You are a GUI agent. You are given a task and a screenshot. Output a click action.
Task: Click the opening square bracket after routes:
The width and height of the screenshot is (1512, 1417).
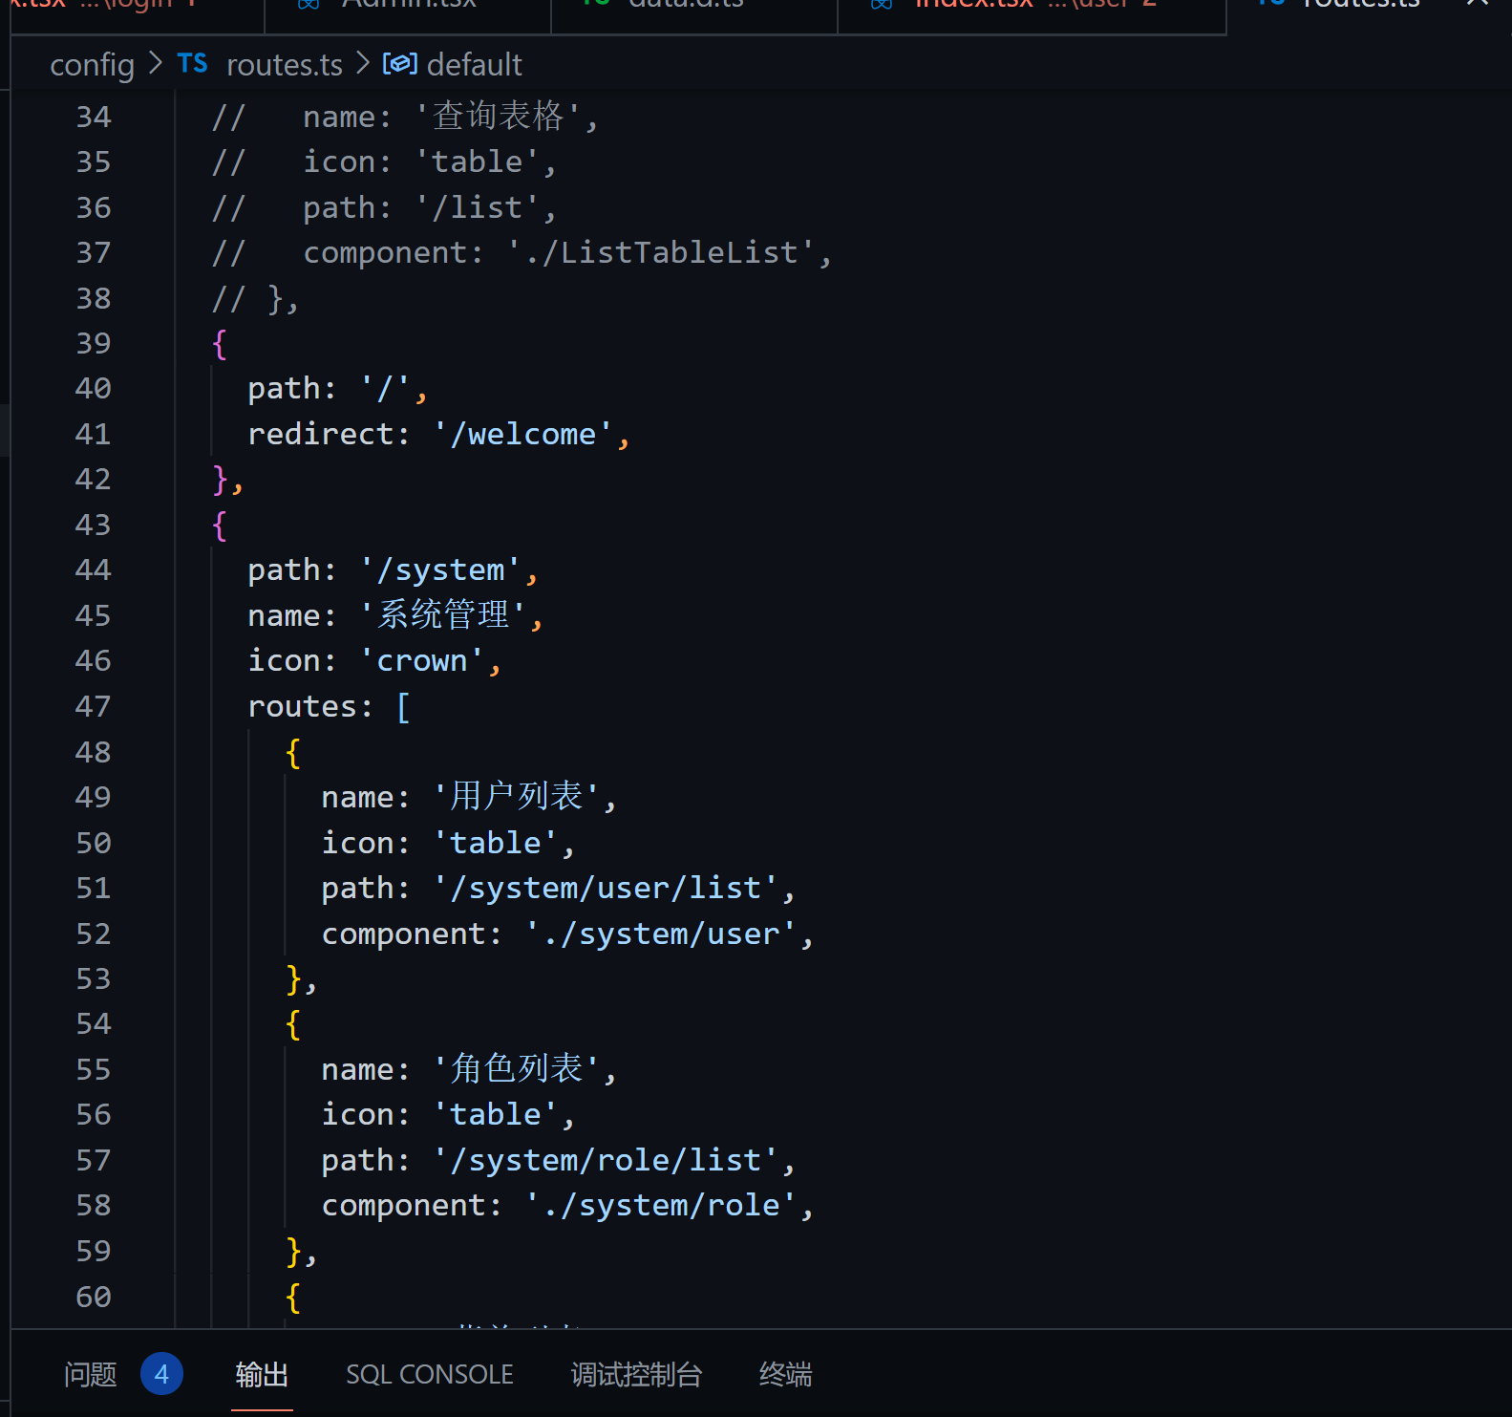point(403,706)
